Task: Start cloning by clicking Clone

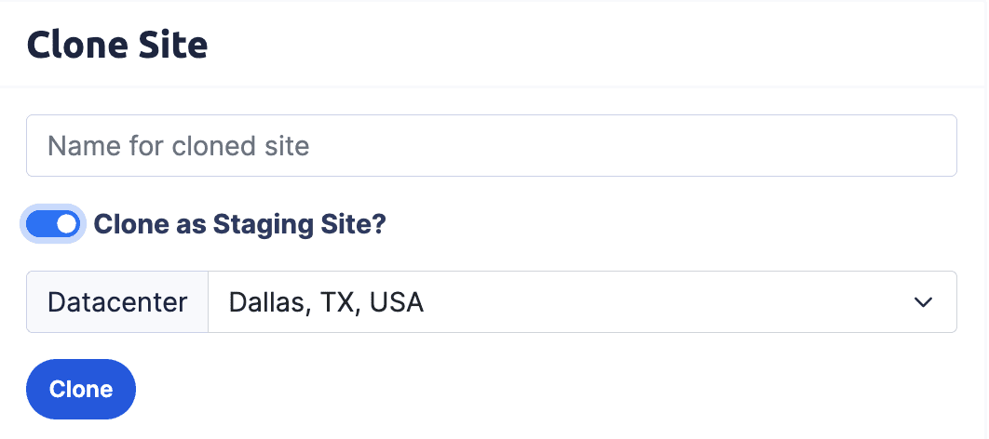Action: 81,389
